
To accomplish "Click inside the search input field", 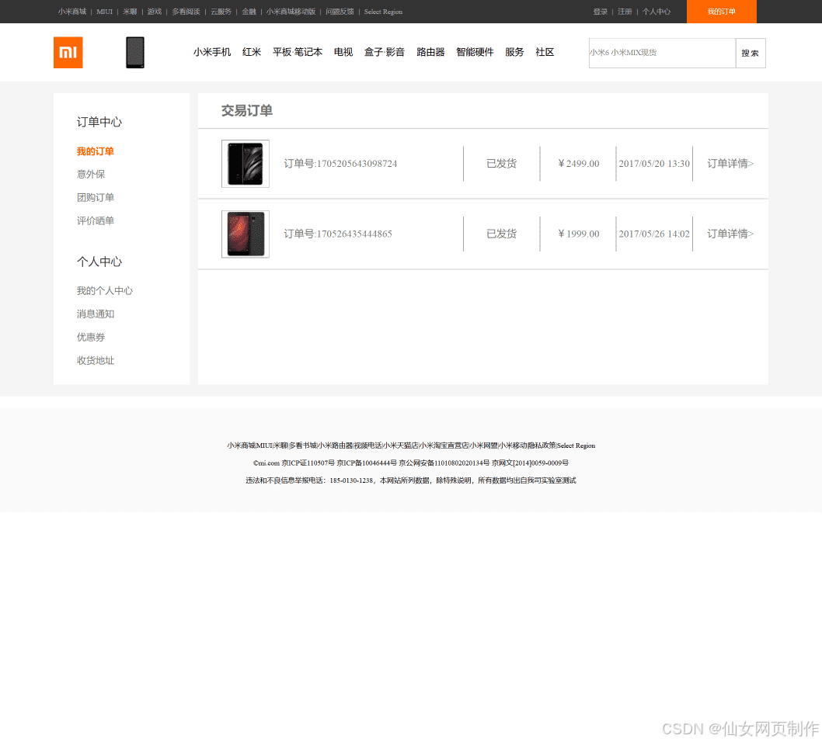I will coord(660,53).
